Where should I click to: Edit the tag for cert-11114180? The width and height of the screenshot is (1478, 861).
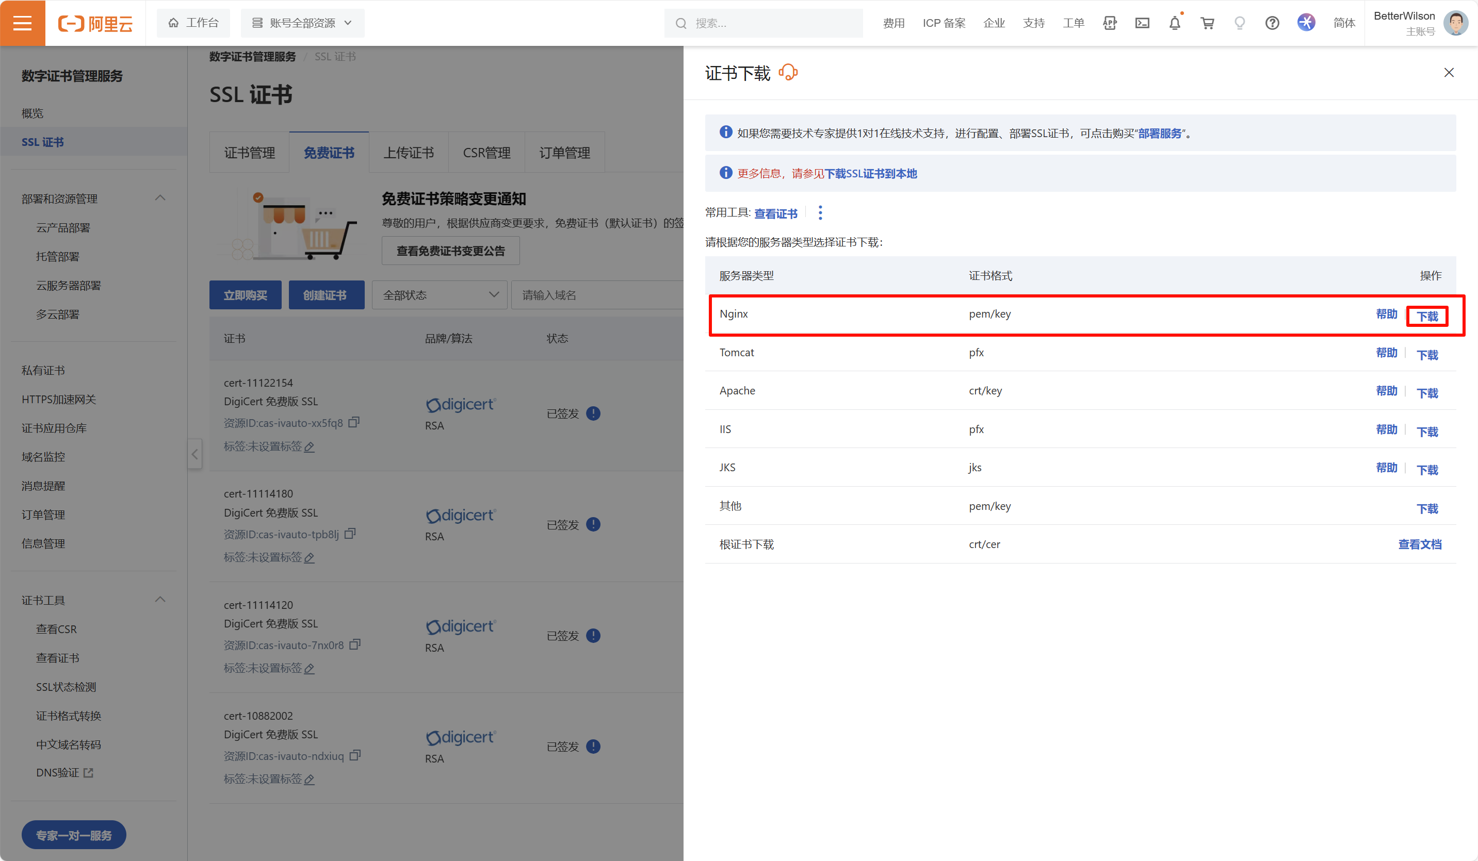coord(310,557)
